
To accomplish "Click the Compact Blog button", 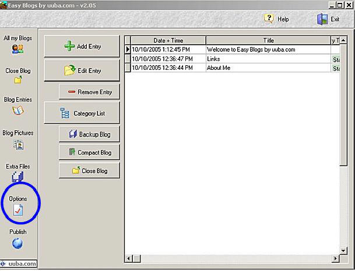I will (89, 153).
